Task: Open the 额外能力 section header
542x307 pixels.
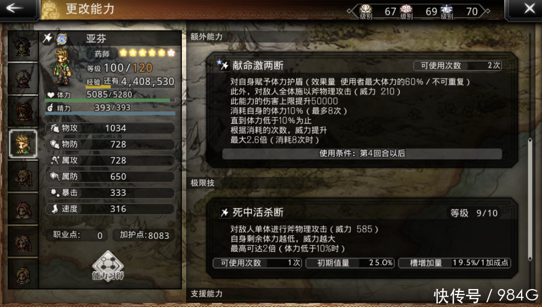Action: coord(206,37)
